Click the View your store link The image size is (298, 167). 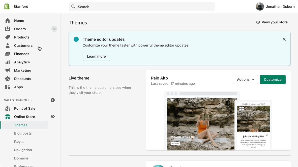pos(272,22)
